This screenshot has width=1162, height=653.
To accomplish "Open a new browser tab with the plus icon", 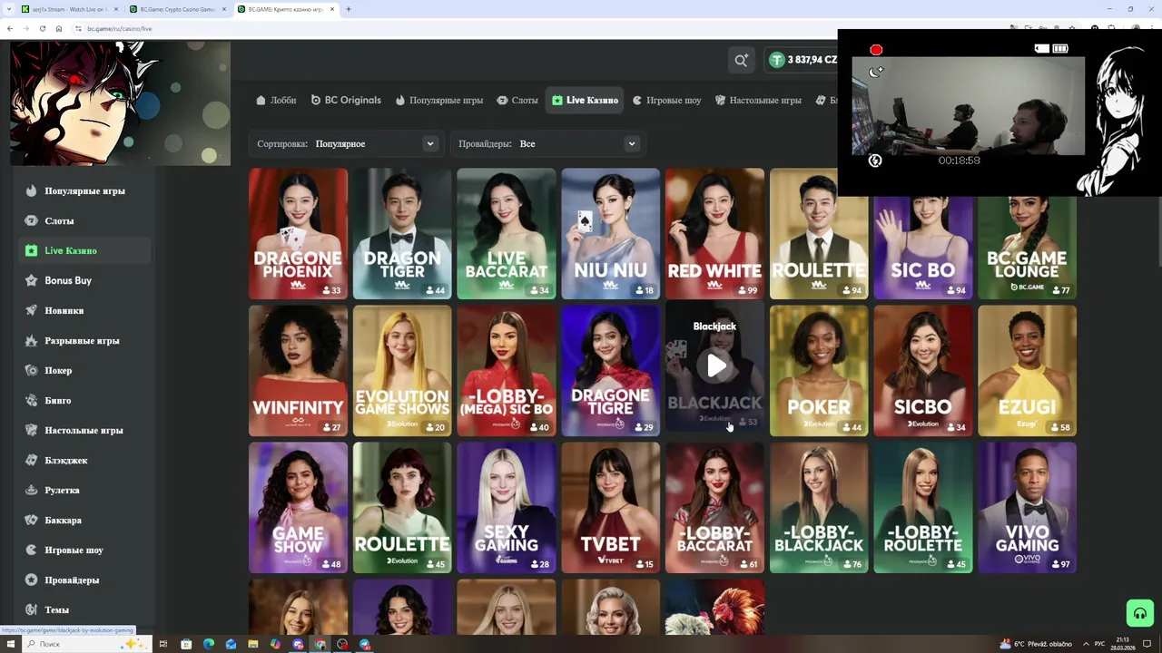I will pyautogui.click(x=349, y=9).
